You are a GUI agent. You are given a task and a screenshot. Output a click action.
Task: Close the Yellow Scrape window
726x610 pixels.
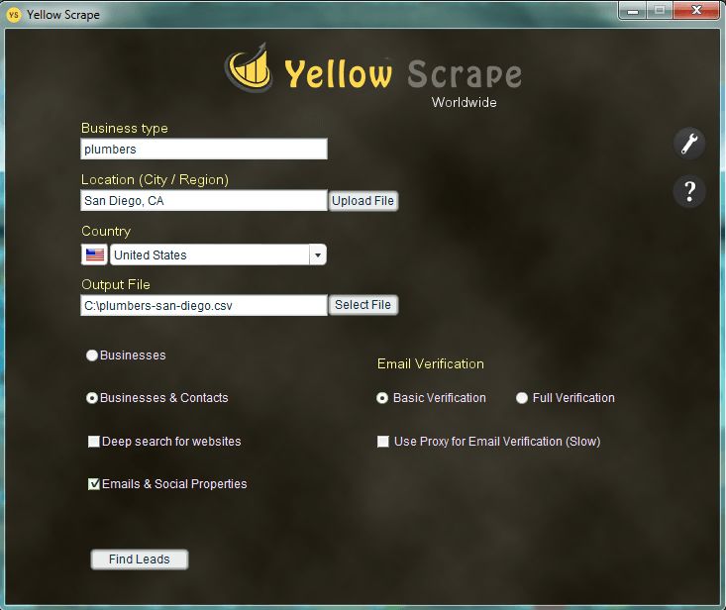(x=696, y=10)
